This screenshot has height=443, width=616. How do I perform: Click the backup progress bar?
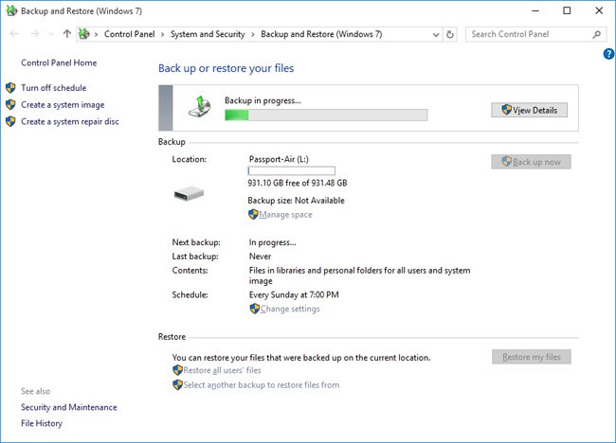click(325, 115)
